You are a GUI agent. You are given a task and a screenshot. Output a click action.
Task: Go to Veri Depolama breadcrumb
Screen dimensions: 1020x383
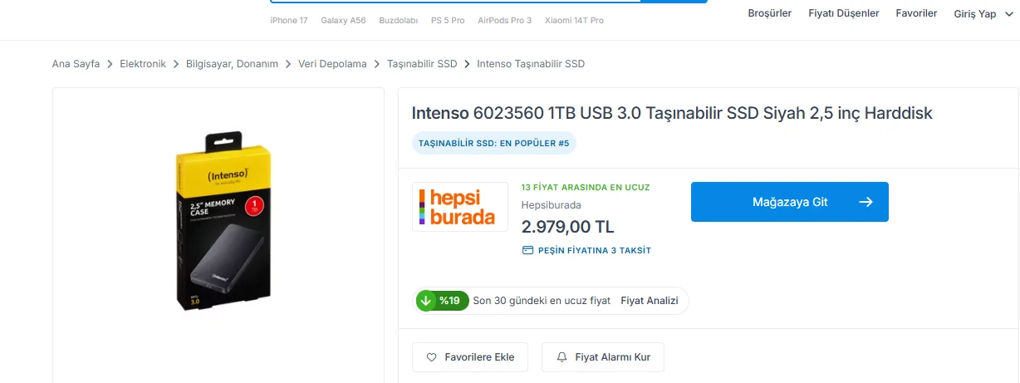332,64
